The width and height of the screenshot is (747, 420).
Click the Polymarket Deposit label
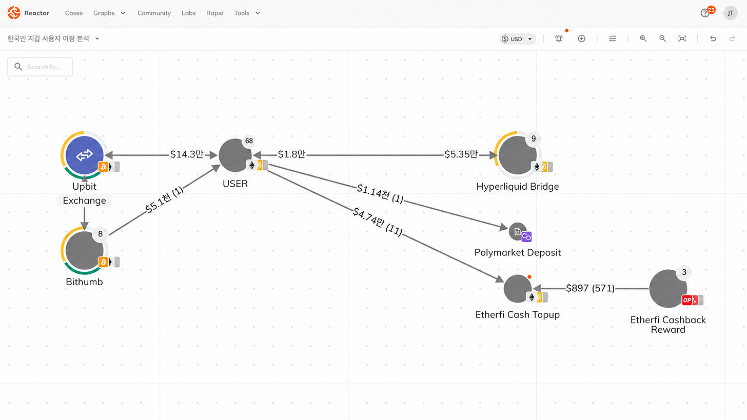pos(518,252)
